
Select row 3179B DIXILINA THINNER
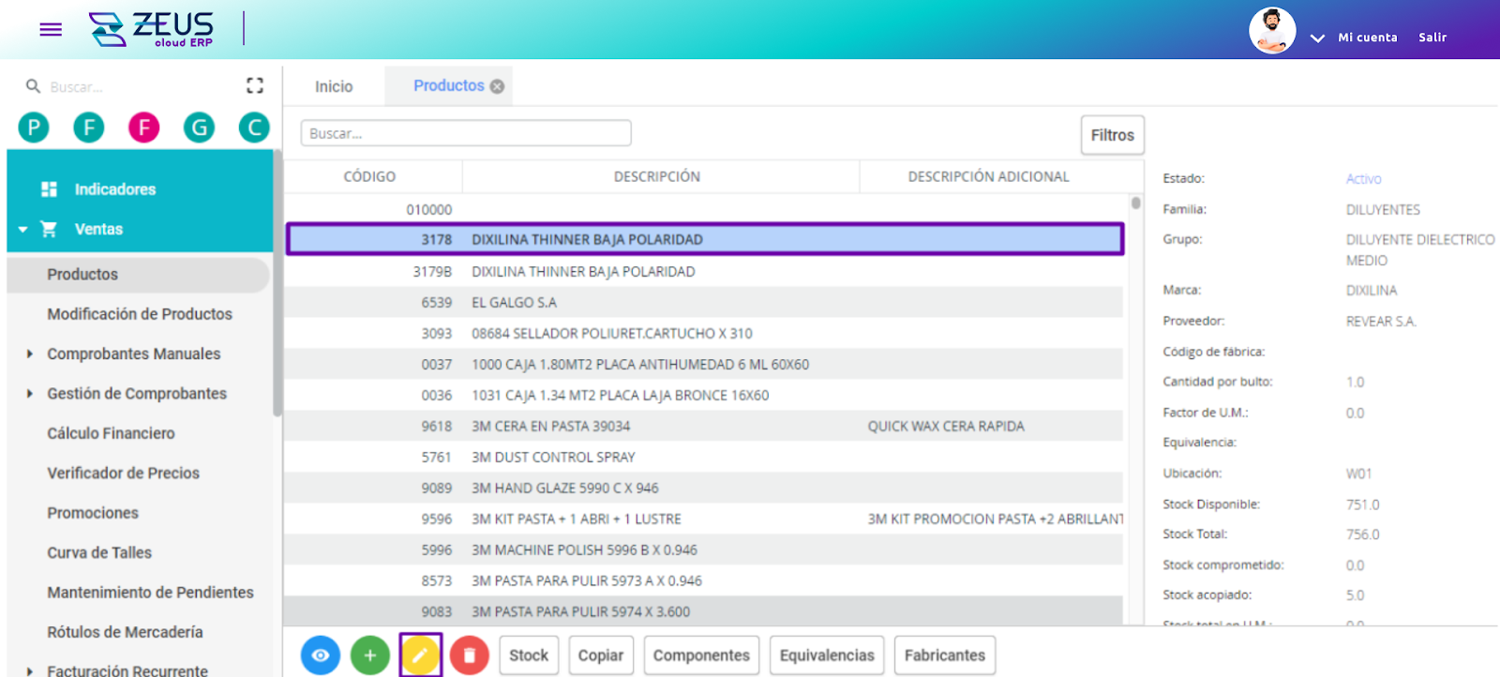point(704,272)
